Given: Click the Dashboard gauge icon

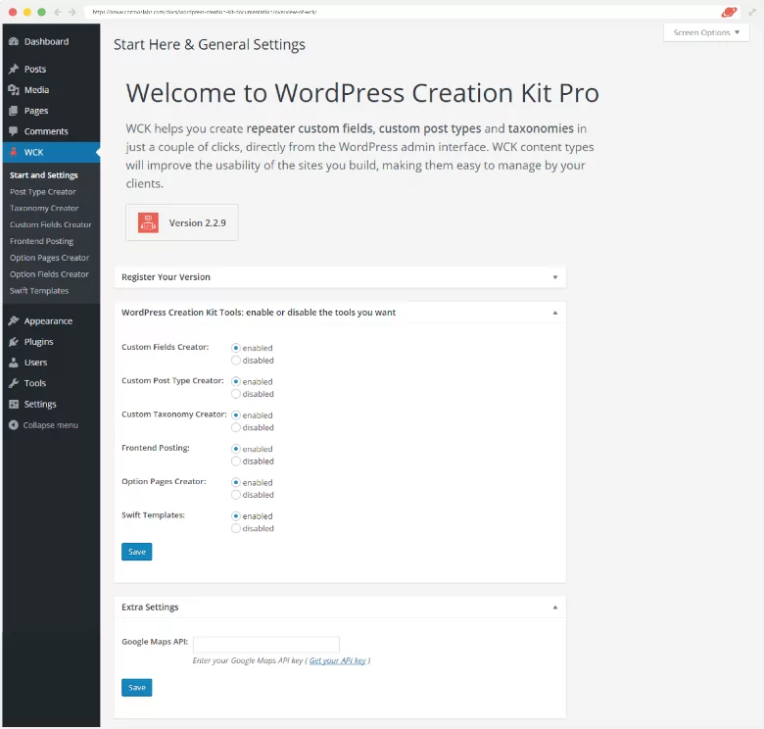Looking at the screenshot, I should [x=14, y=41].
